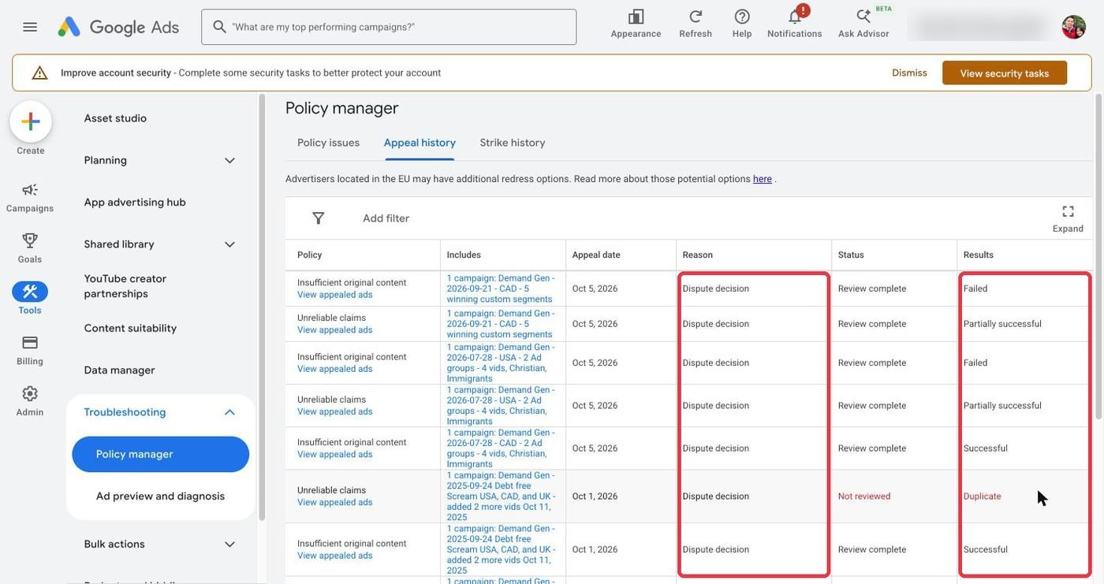Open App advertising hub
The width and height of the screenshot is (1104, 584).
pos(135,202)
